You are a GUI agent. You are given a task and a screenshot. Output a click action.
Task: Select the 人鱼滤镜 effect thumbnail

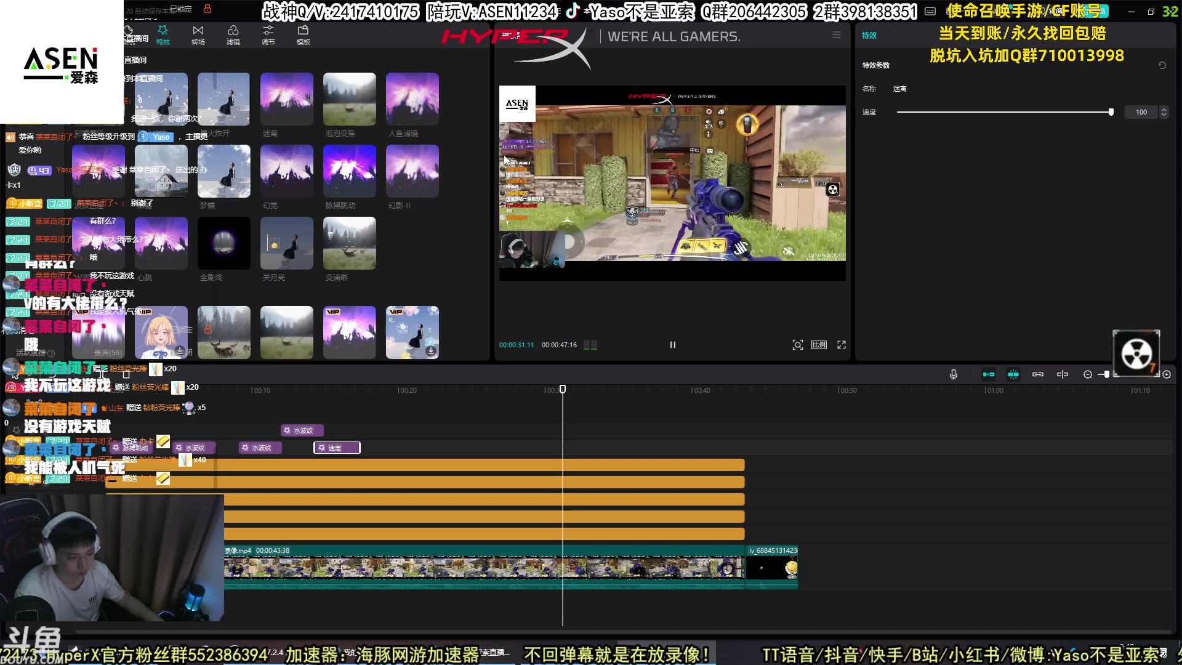tap(412, 99)
